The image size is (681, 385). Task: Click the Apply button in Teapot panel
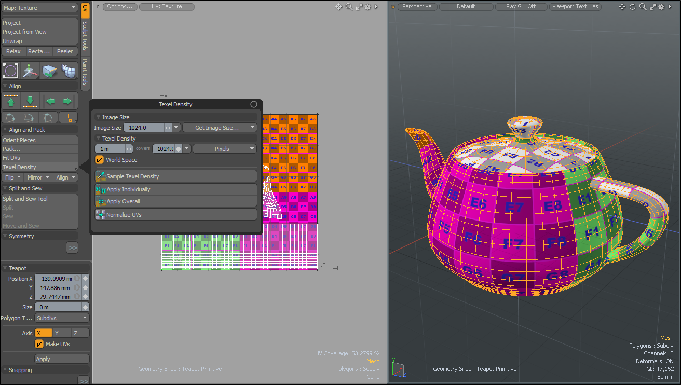(61, 359)
